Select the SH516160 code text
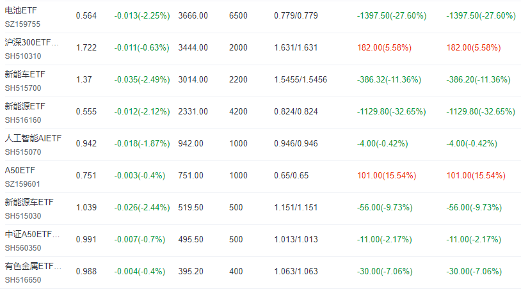Viewport: 521px width, 289px height. click(23, 120)
